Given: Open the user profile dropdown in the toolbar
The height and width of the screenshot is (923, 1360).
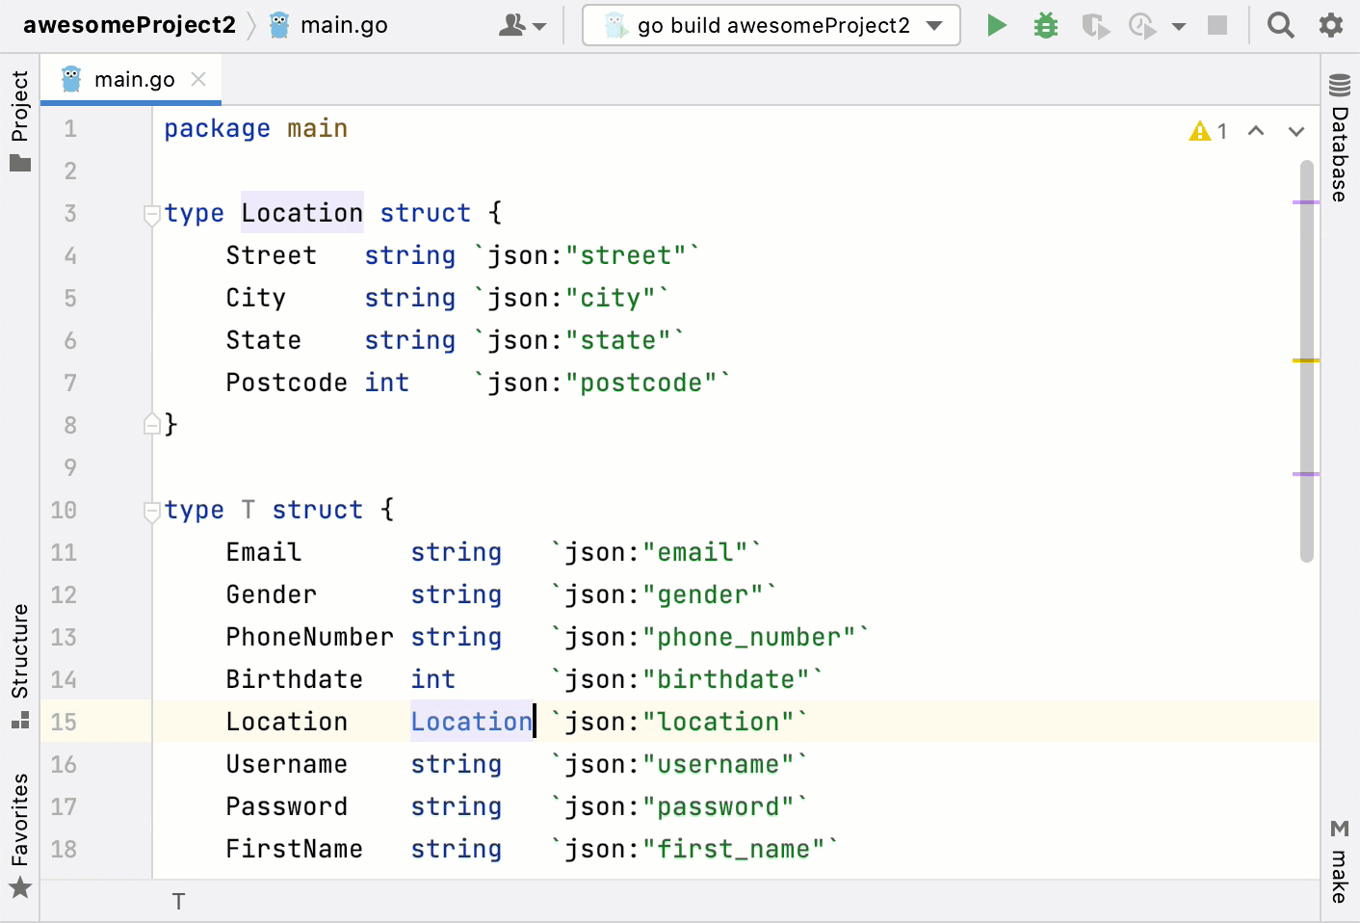Looking at the screenshot, I should pos(521,25).
